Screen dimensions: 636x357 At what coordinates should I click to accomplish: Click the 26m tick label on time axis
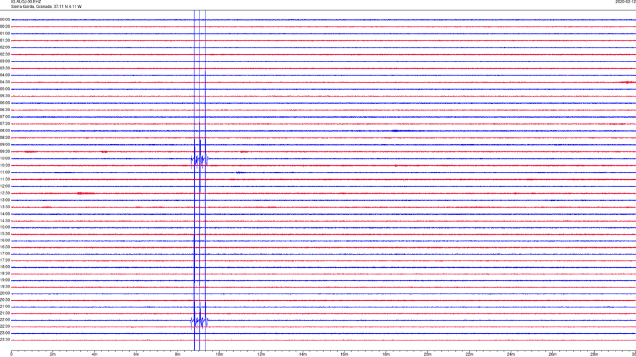(553, 354)
